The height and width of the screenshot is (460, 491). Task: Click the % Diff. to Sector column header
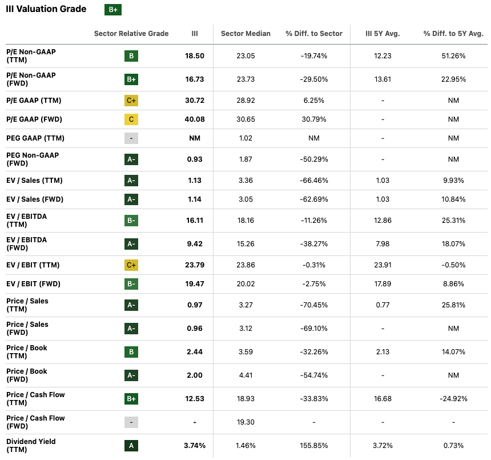click(x=314, y=34)
